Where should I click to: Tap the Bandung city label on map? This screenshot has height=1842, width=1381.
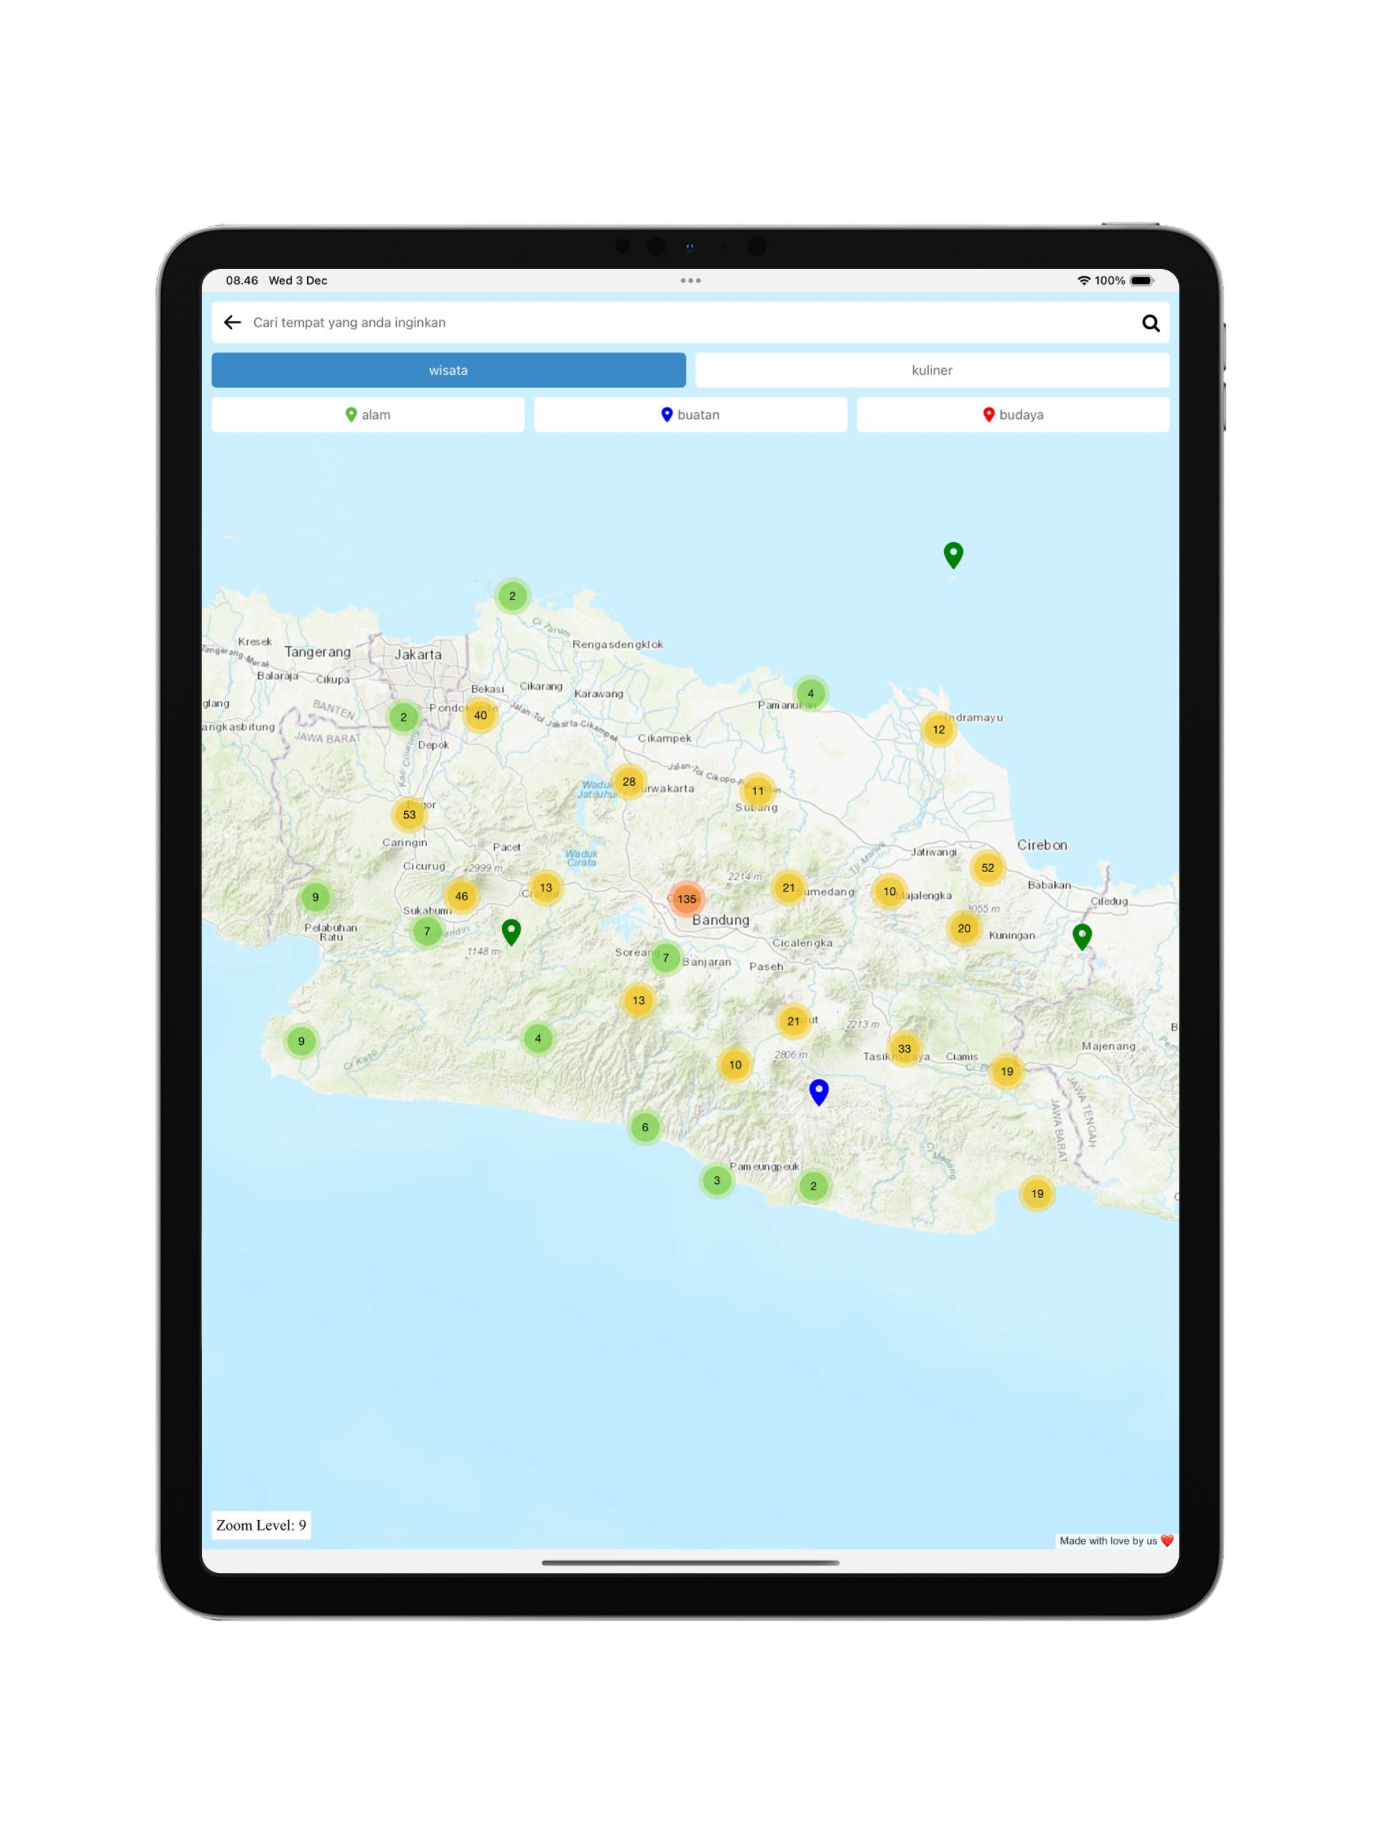[x=721, y=920]
